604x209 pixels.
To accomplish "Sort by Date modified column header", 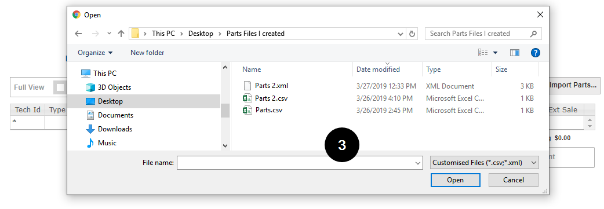I will (x=378, y=69).
